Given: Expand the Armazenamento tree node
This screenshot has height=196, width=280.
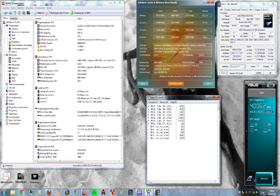Looking at the screenshot, I should click(4, 97).
